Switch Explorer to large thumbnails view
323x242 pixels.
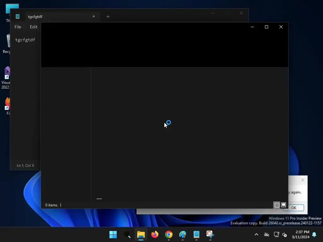point(284,205)
